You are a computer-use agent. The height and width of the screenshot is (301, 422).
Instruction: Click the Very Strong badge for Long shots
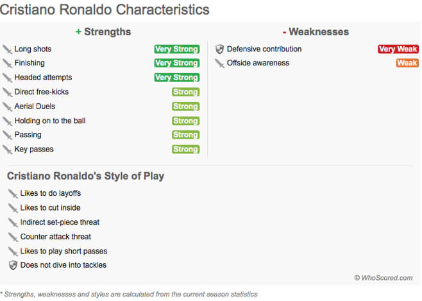[176, 49]
